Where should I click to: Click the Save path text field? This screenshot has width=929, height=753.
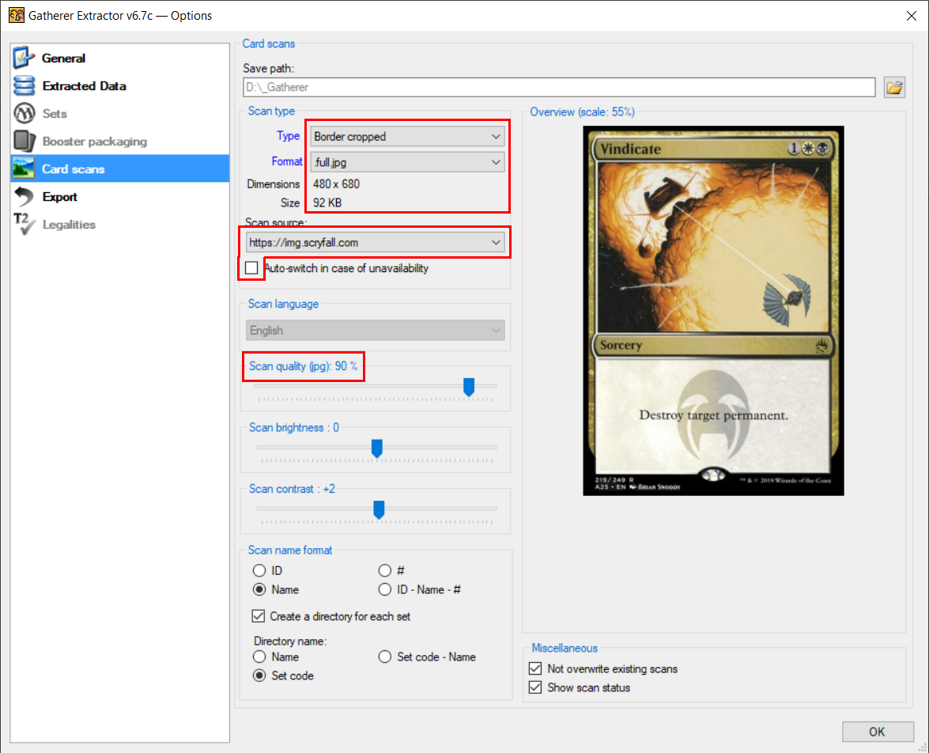[558, 87]
